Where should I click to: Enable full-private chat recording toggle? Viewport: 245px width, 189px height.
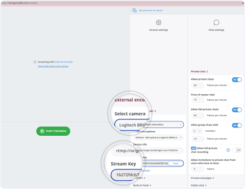(237, 150)
